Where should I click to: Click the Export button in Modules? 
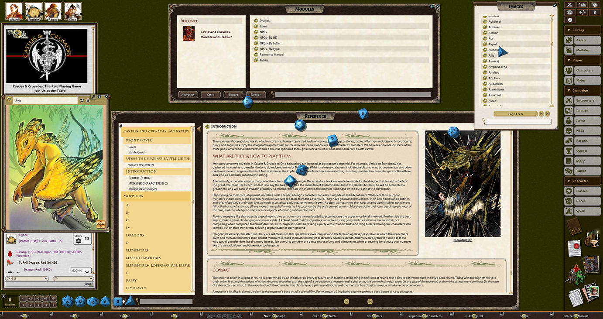point(233,95)
